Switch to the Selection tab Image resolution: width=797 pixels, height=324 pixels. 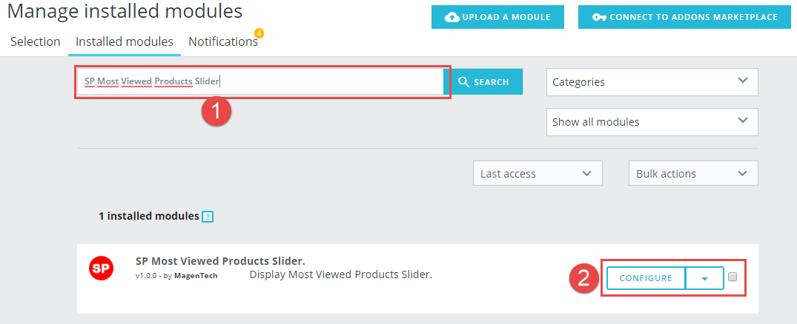(x=36, y=41)
